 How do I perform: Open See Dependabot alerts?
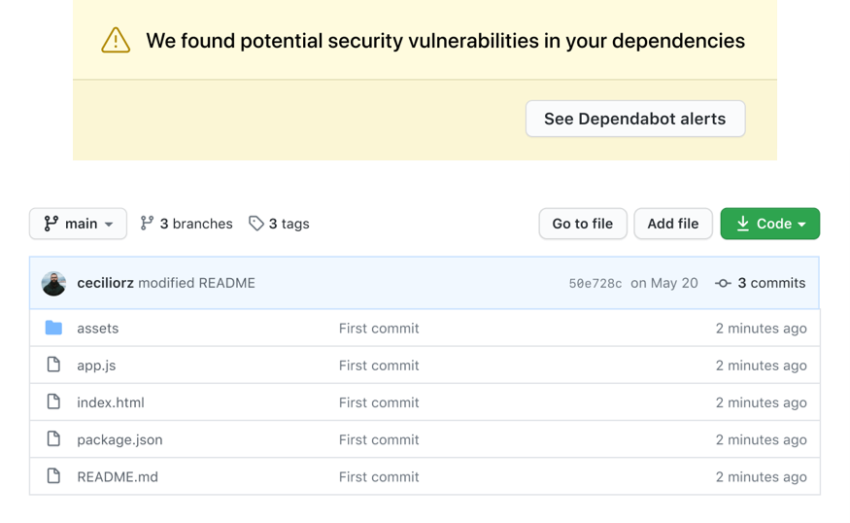(x=635, y=119)
